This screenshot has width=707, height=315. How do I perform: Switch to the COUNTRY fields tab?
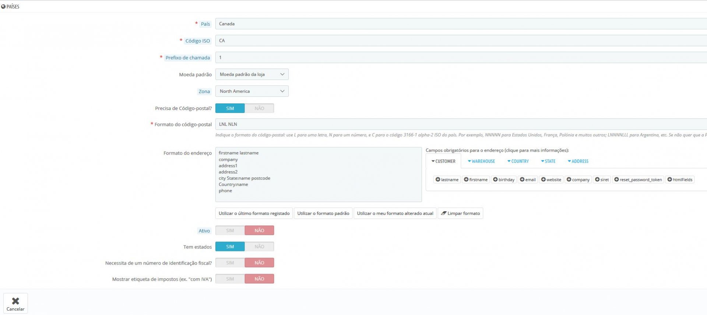tap(518, 161)
